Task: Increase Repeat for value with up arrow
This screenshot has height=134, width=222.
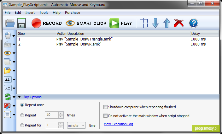Action: click(61, 124)
